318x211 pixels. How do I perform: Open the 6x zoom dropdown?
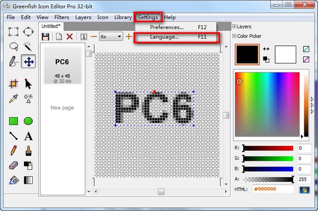[x=111, y=36]
